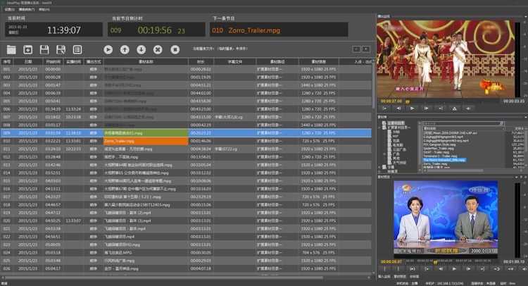
Task: Open the third menu (帮助) in the menu bar
Action: (44, 10)
